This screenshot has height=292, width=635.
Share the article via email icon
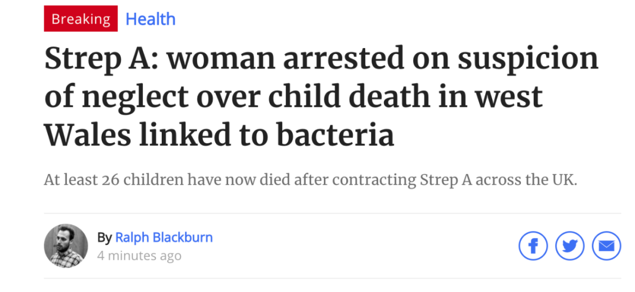pos(606,246)
